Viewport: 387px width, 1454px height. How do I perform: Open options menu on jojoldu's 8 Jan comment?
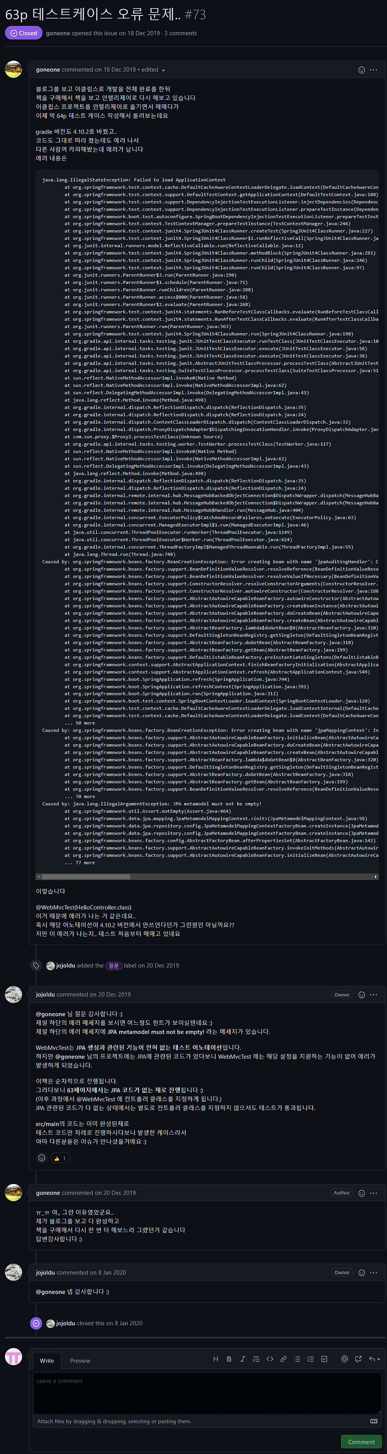(373, 1273)
